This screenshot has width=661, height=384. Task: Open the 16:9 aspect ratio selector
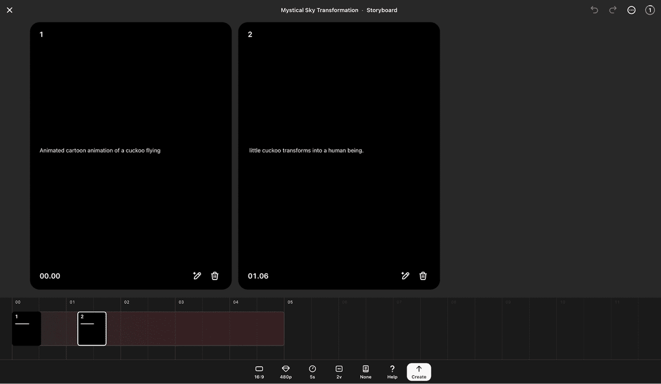(259, 372)
